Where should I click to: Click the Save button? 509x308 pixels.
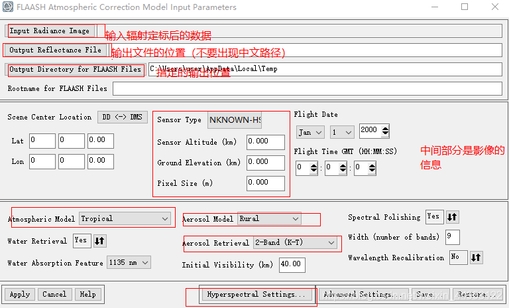pos(431,294)
